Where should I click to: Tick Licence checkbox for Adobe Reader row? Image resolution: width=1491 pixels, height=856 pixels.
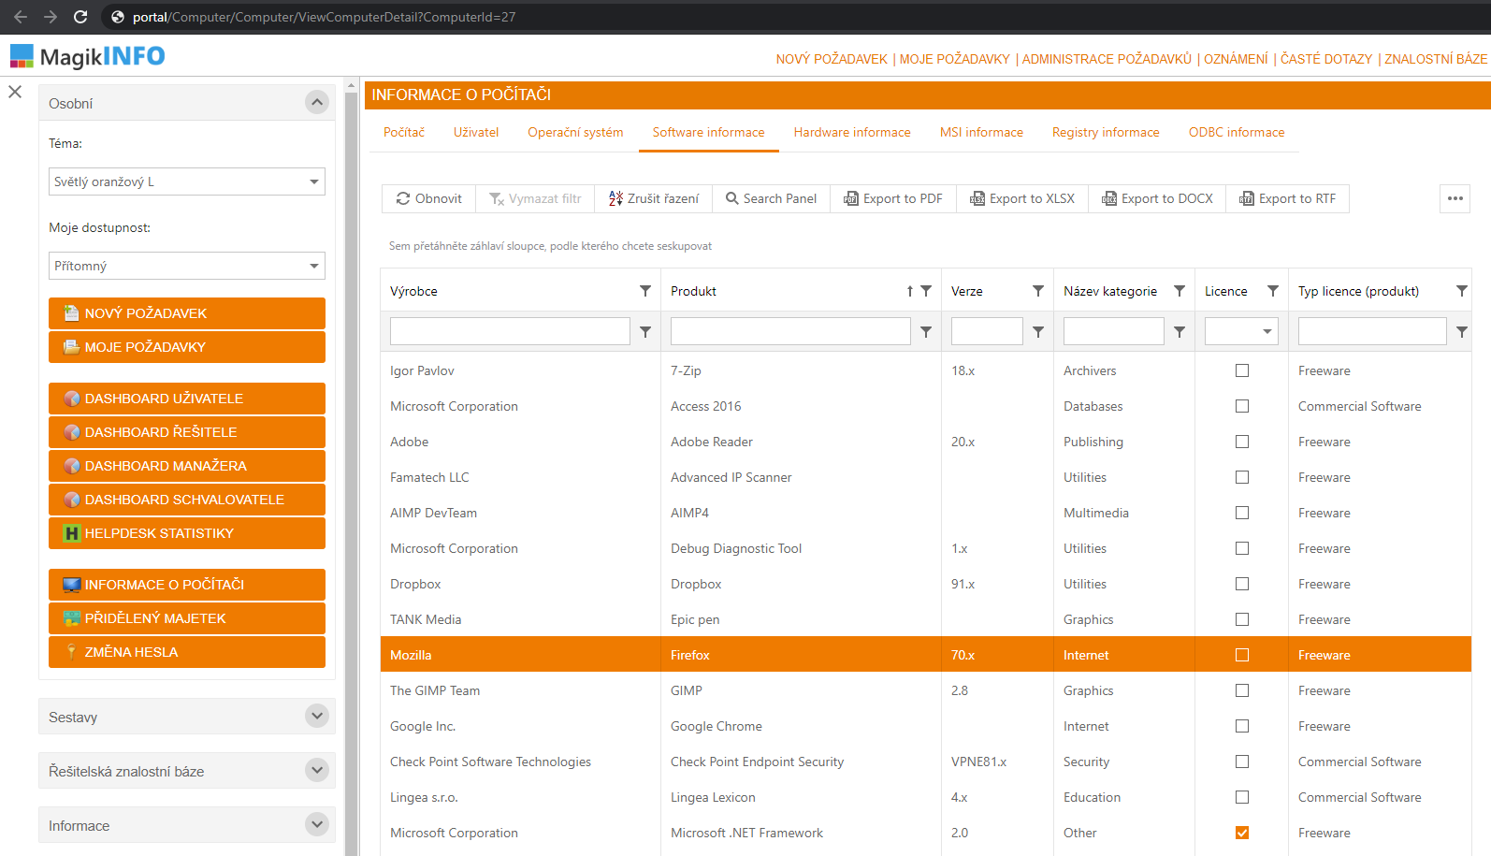tap(1242, 442)
